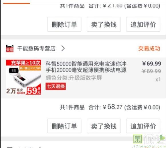Open the 科智50000智能通用充电宝 product title

(86, 67)
